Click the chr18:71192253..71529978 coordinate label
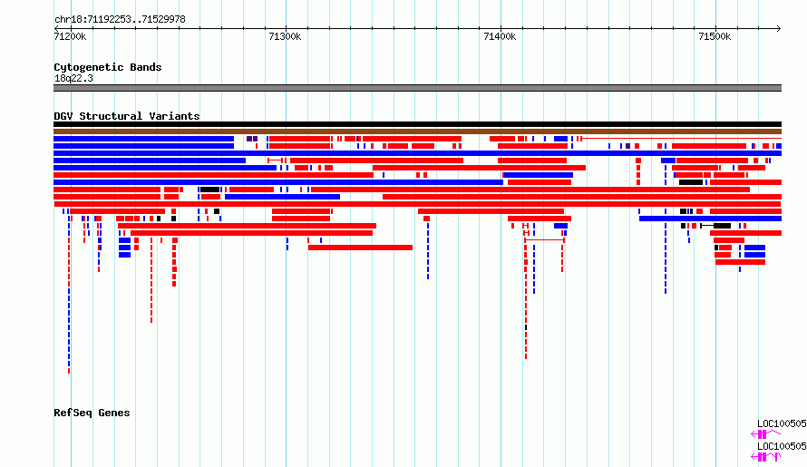Screen dimensions: 807x467 pyautogui.click(x=120, y=20)
